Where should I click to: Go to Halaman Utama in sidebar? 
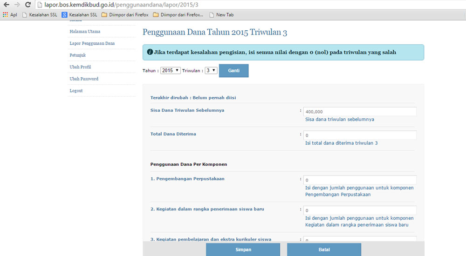[x=85, y=32]
